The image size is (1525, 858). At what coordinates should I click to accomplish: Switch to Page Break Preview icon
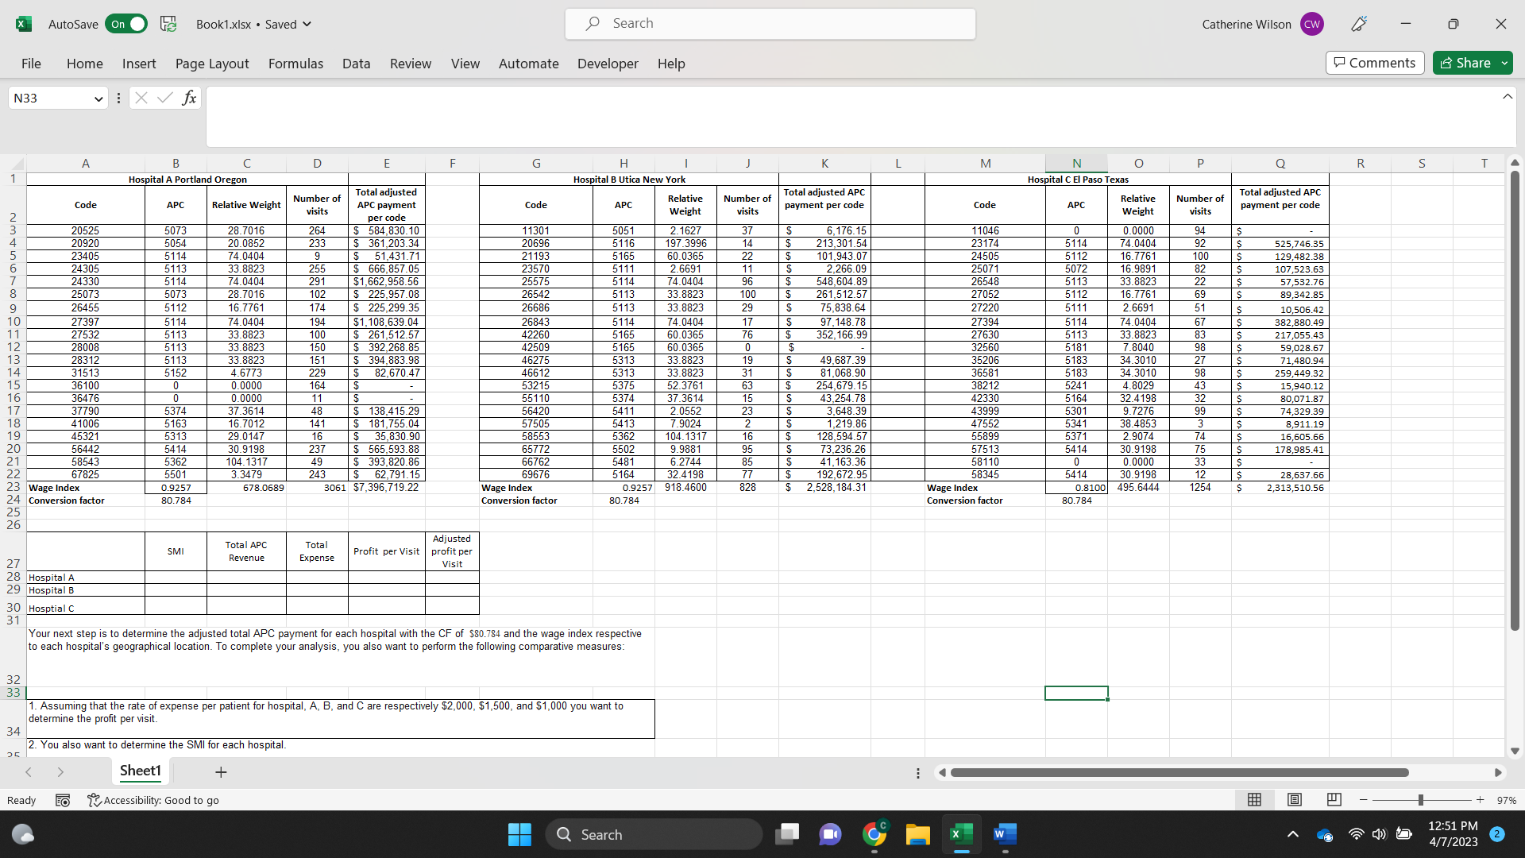tap(1334, 799)
